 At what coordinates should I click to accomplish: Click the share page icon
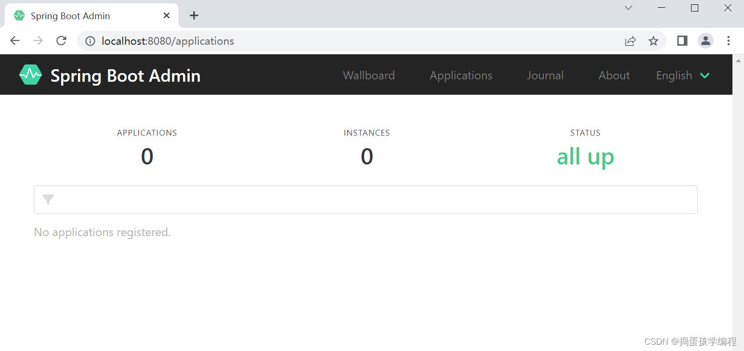point(630,41)
